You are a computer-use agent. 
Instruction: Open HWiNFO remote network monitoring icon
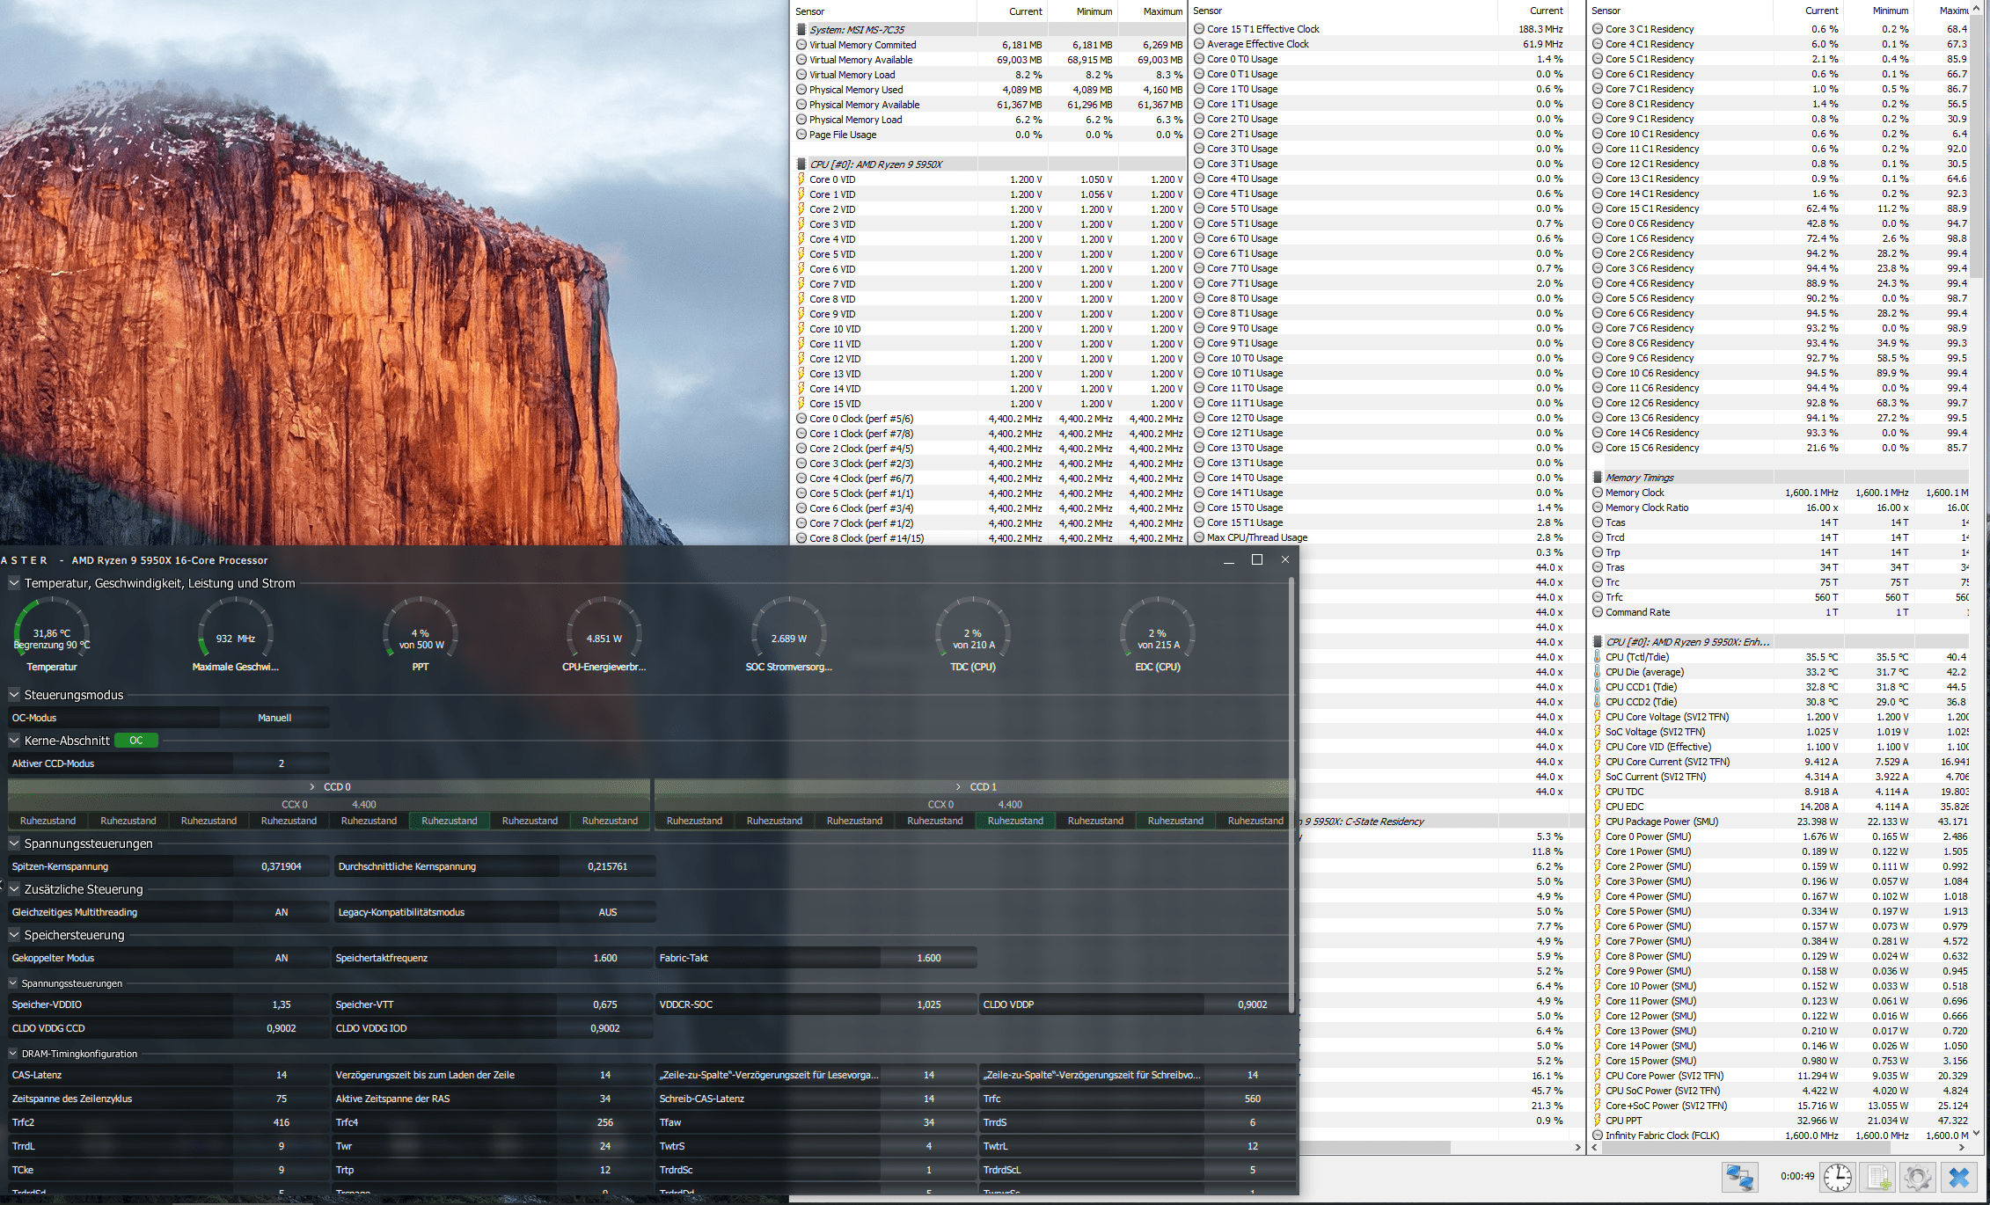pos(1739,1177)
